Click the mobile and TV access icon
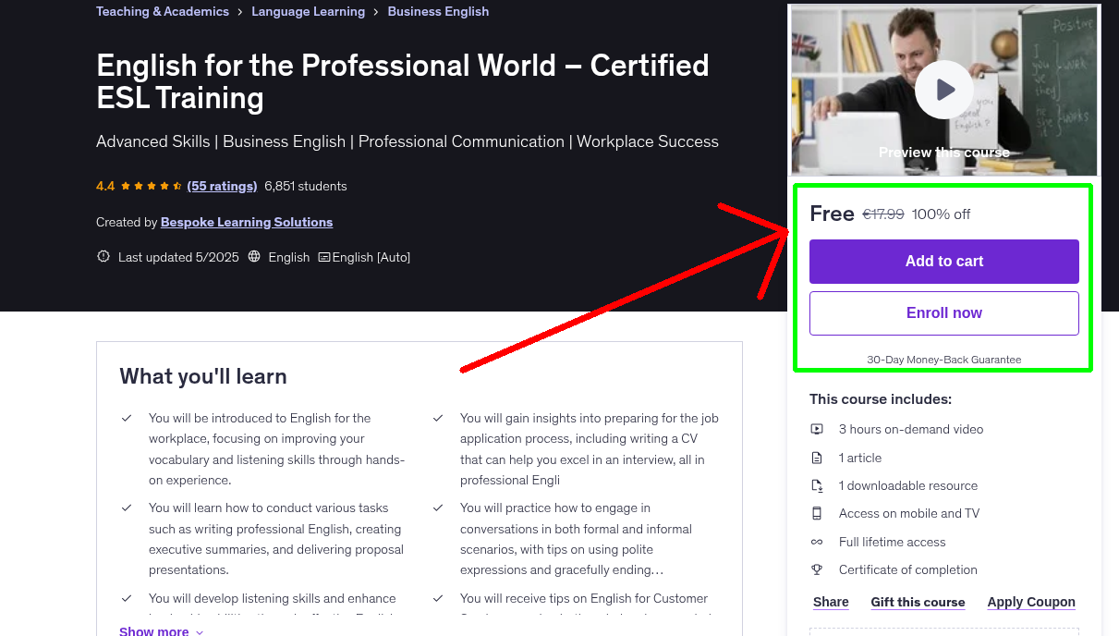1119x636 pixels. point(817,513)
